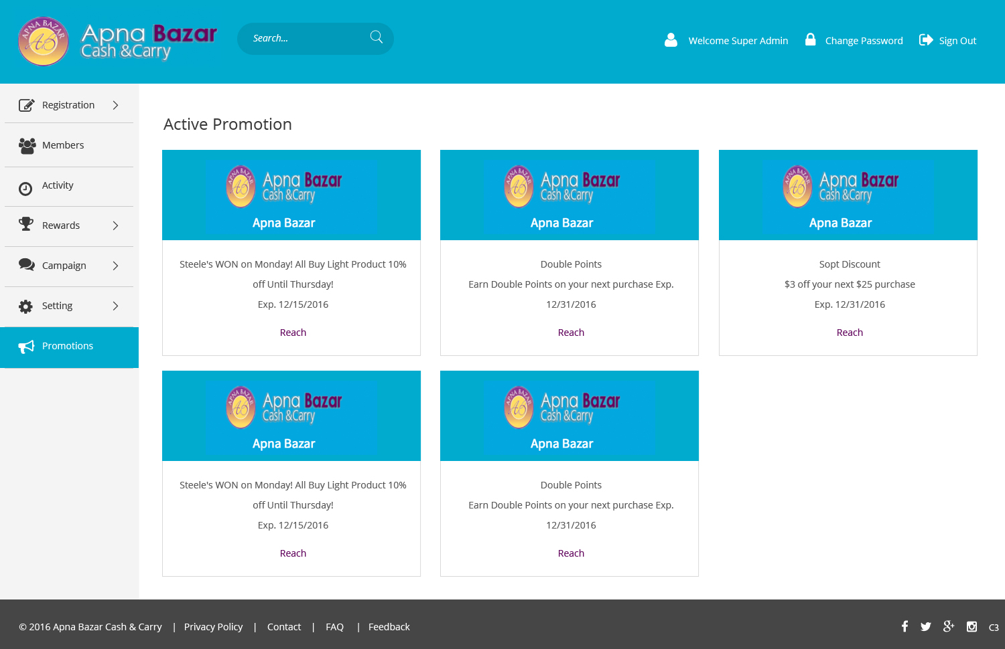Click the Super Admin user icon
1005x649 pixels.
[x=671, y=40]
